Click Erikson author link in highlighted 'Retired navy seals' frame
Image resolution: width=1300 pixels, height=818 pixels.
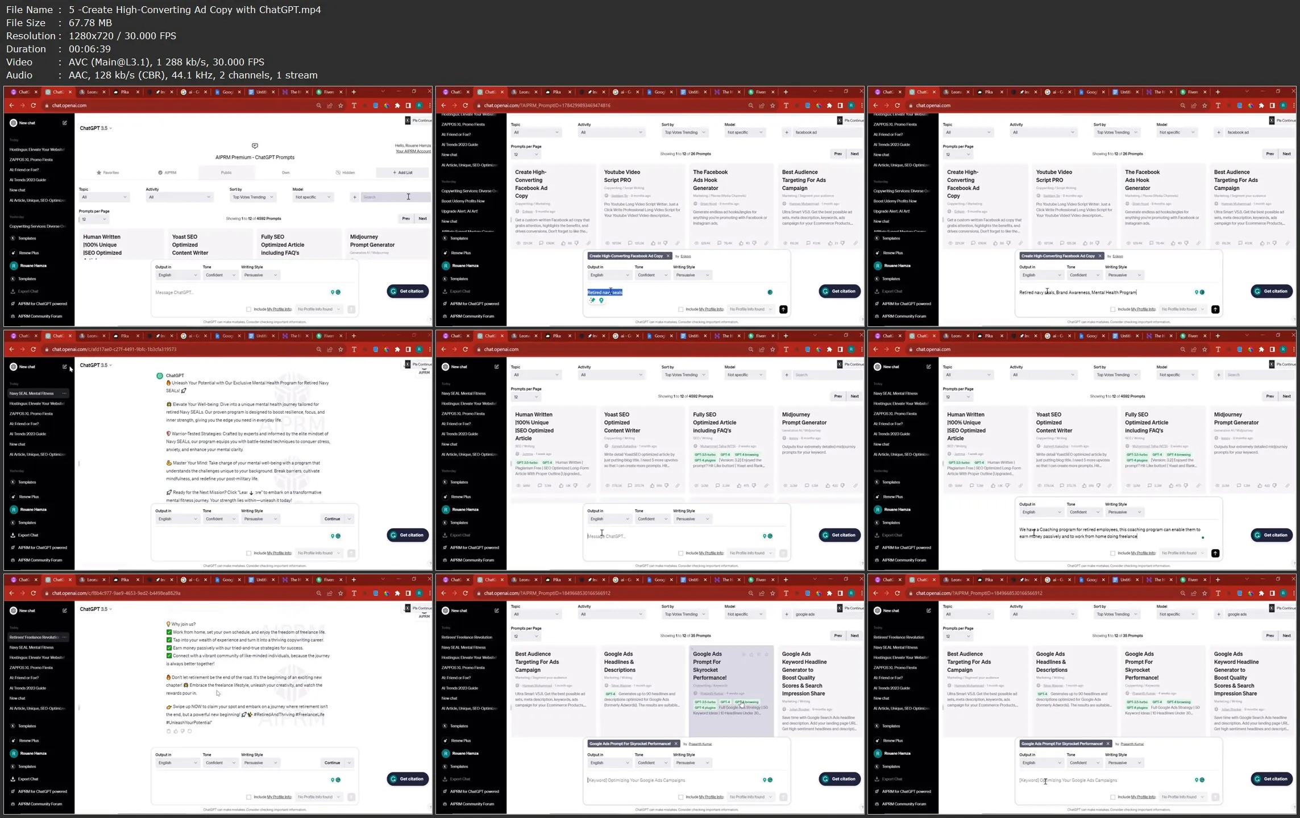[686, 256]
